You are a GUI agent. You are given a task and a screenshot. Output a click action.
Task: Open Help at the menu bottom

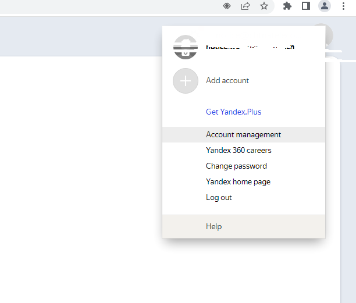244,226
